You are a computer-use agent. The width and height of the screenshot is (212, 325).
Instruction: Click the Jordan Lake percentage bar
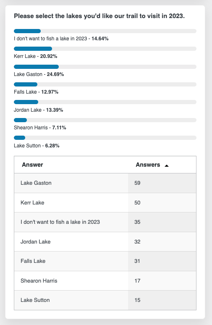pos(105,102)
